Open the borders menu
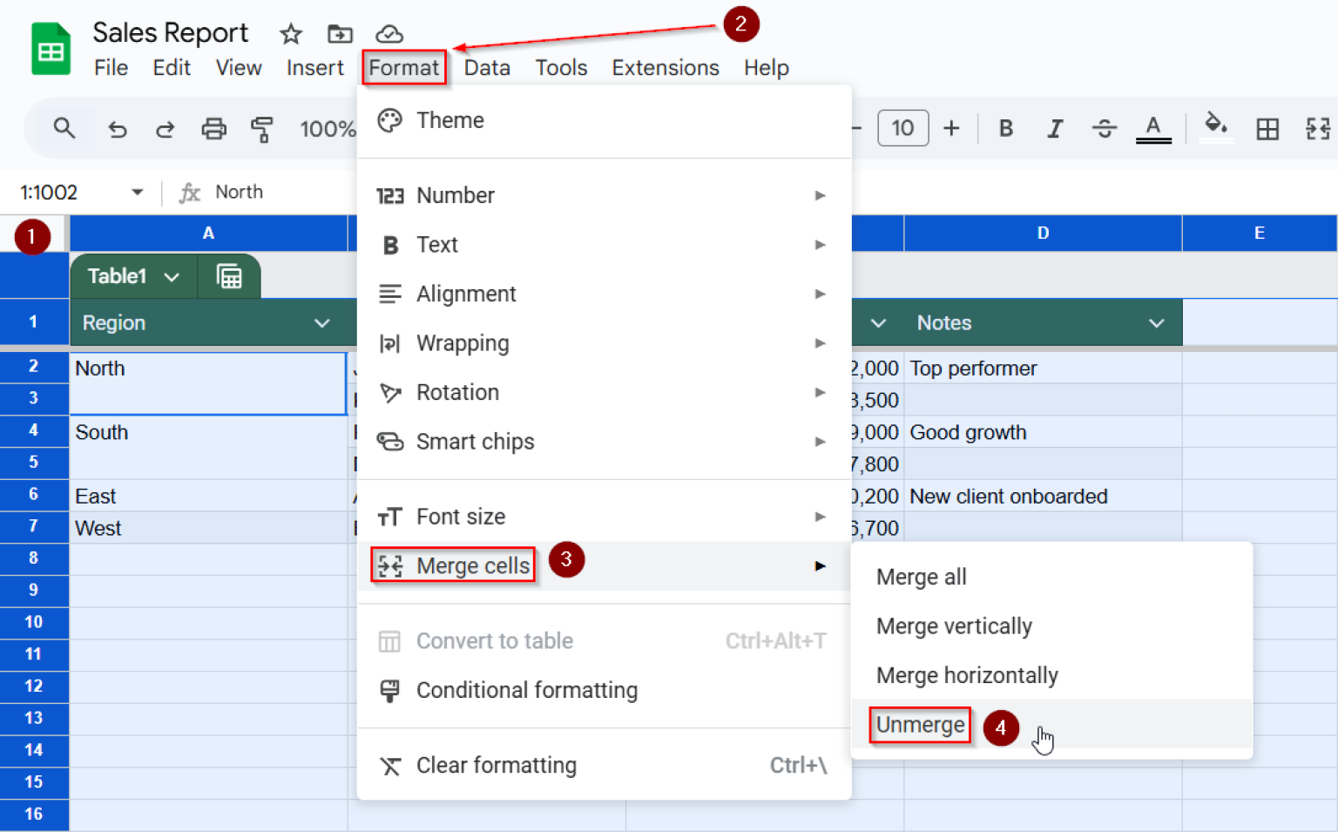The image size is (1338, 832). point(1267,128)
